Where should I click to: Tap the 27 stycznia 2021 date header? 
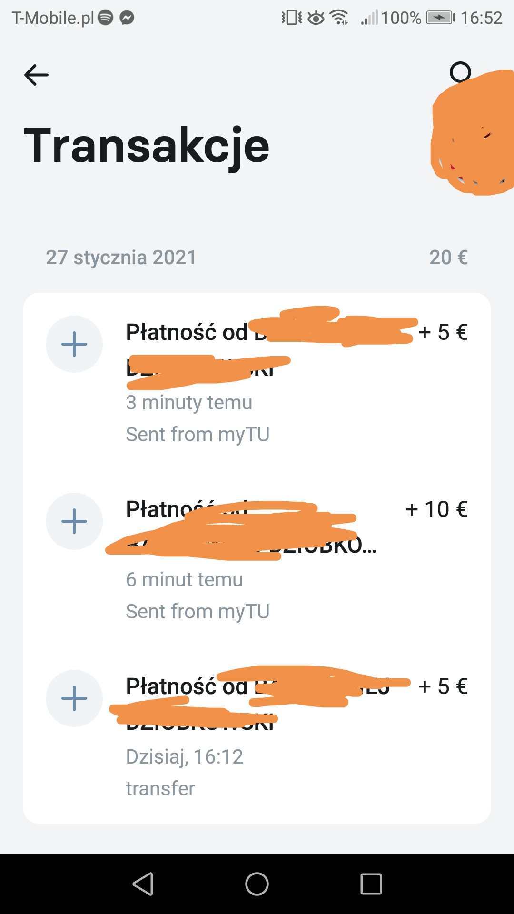coord(121,258)
